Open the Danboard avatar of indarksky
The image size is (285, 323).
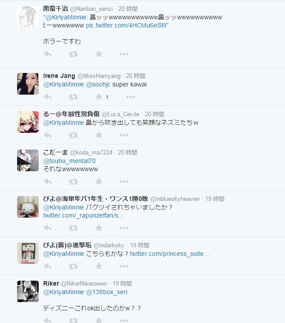28,253
